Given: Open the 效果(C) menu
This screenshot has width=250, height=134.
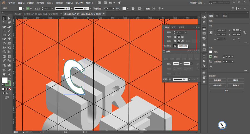Looking at the screenshot, I should [x=59, y=3].
